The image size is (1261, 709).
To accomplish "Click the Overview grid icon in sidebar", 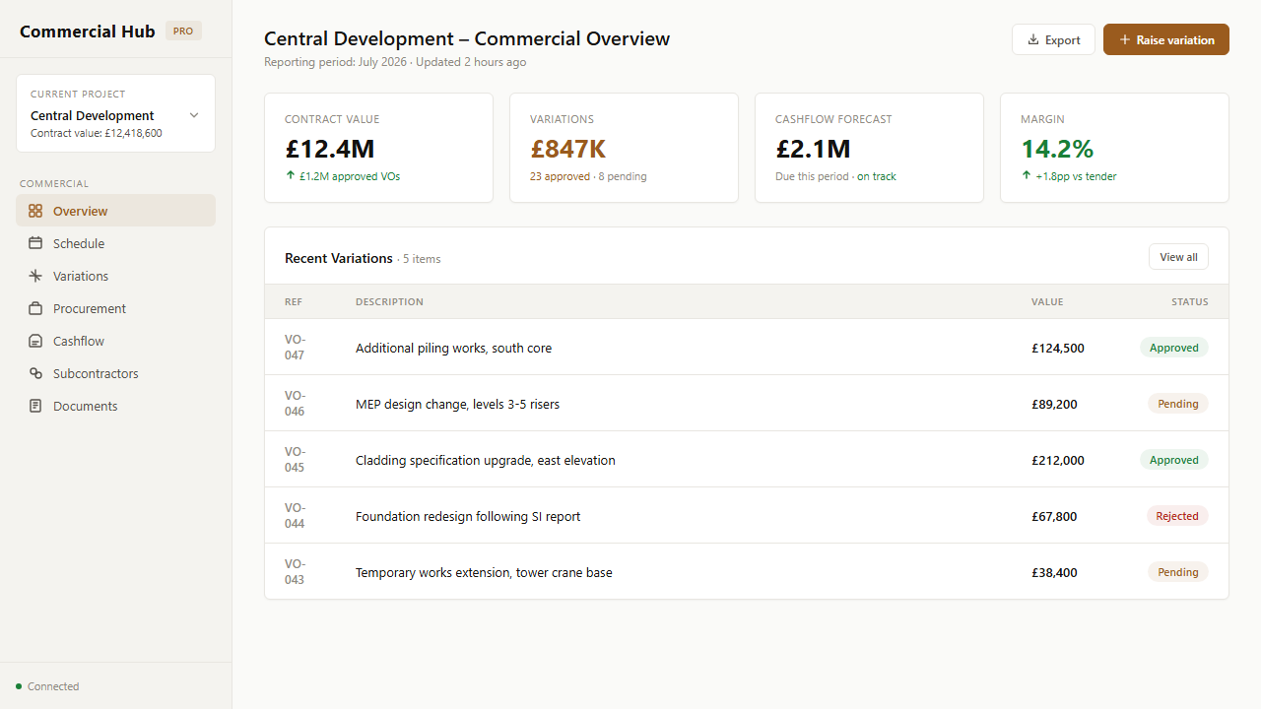I will pos(35,211).
